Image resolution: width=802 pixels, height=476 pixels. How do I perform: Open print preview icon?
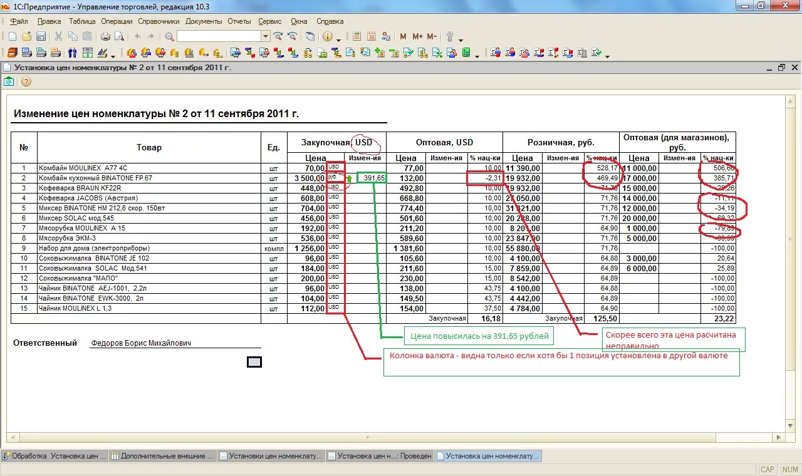119,36
